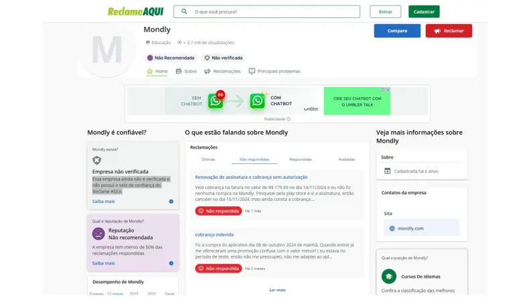Click the purple angry face reputation icon
Viewport: 529px width, 298px height.
tap(98, 234)
